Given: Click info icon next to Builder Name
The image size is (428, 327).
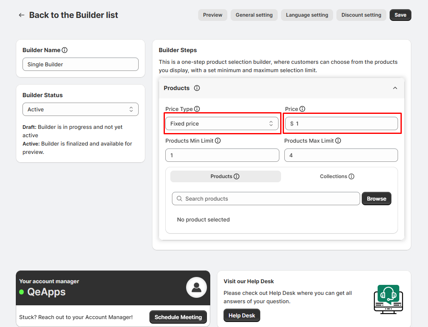Looking at the screenshot, I should click(65, 50).
